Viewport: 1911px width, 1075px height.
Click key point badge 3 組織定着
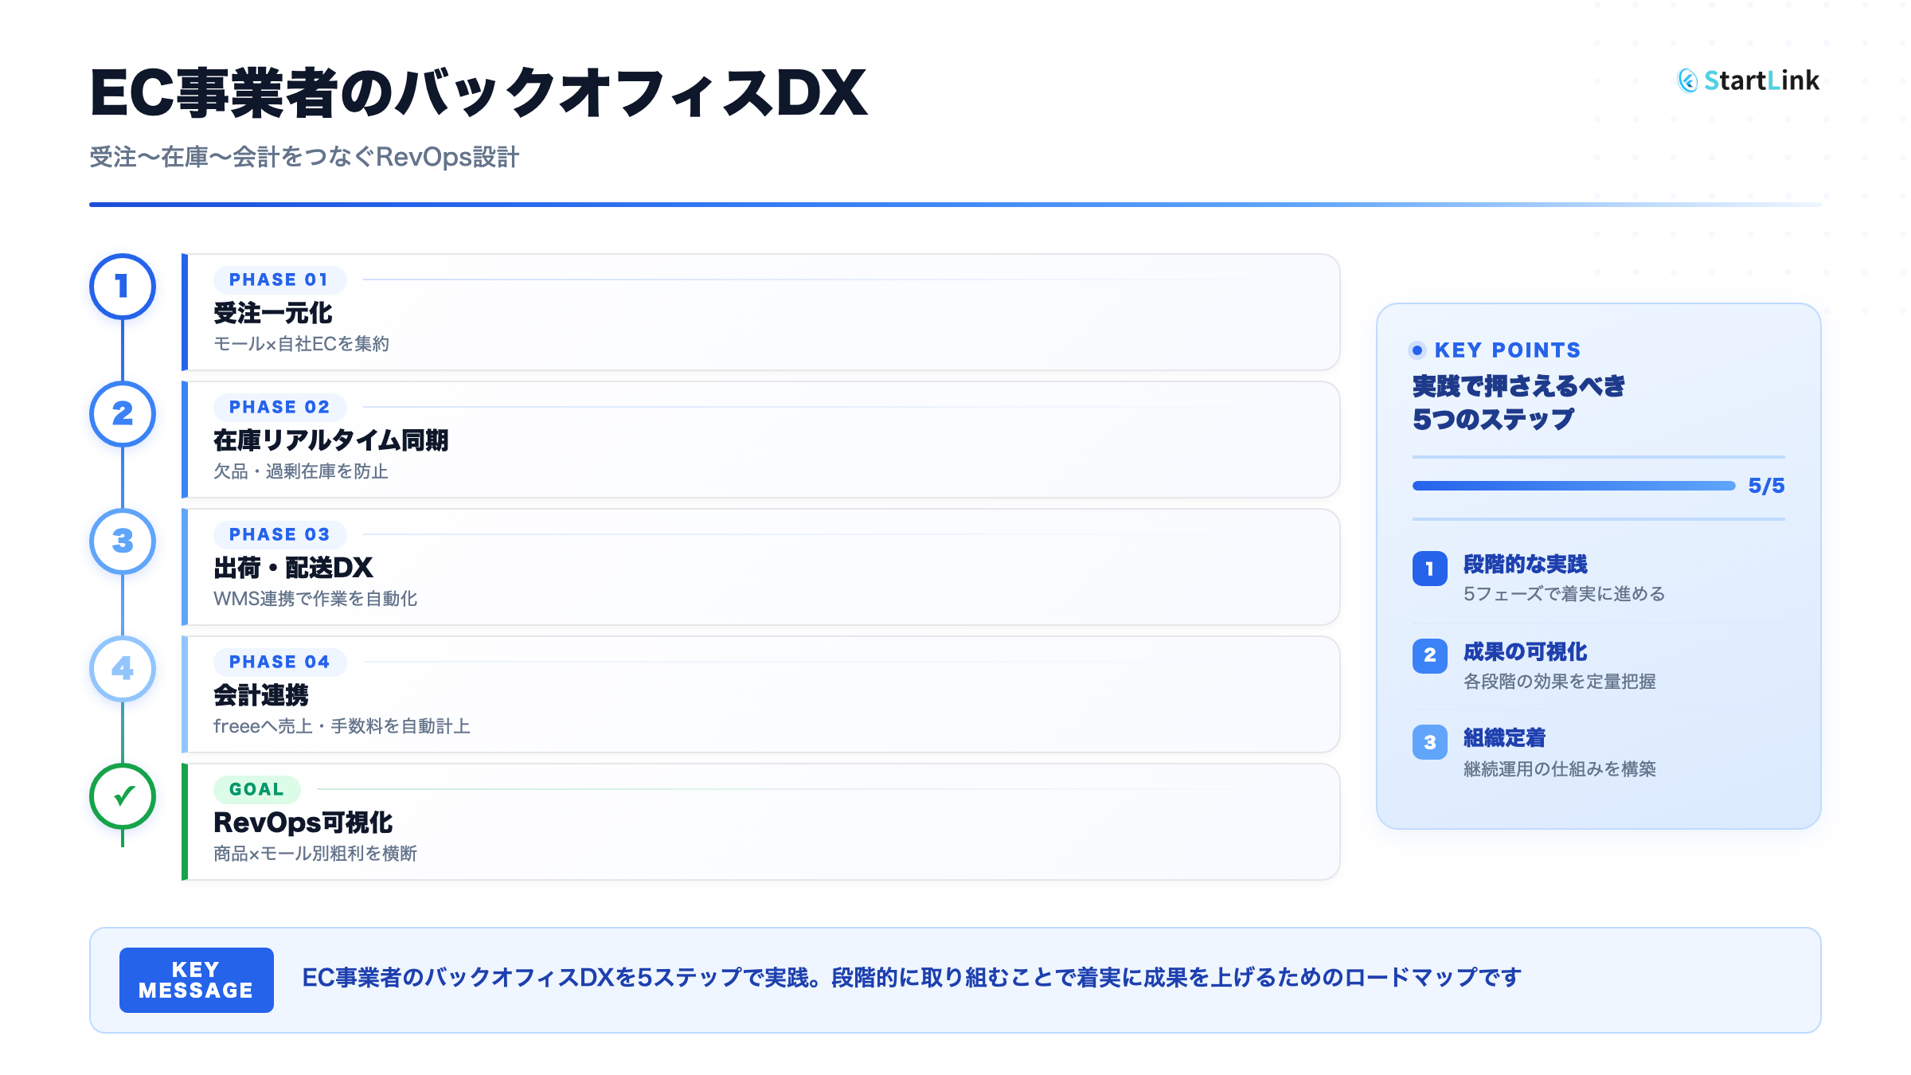1429,742
